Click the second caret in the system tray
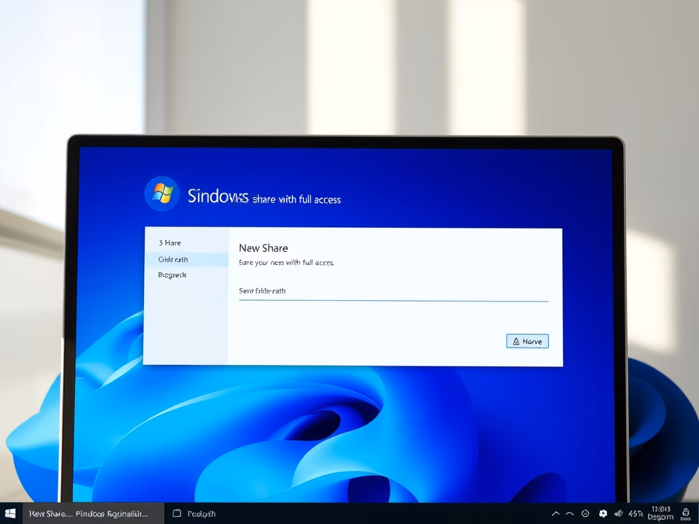The width and height of the screenshot is (699, 524). pyautogui.click(x=570, y=514)
